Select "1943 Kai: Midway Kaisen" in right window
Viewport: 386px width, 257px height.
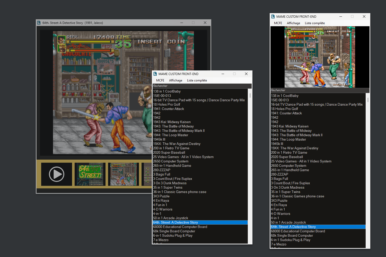pyautogui.click(x=318, y=126)
